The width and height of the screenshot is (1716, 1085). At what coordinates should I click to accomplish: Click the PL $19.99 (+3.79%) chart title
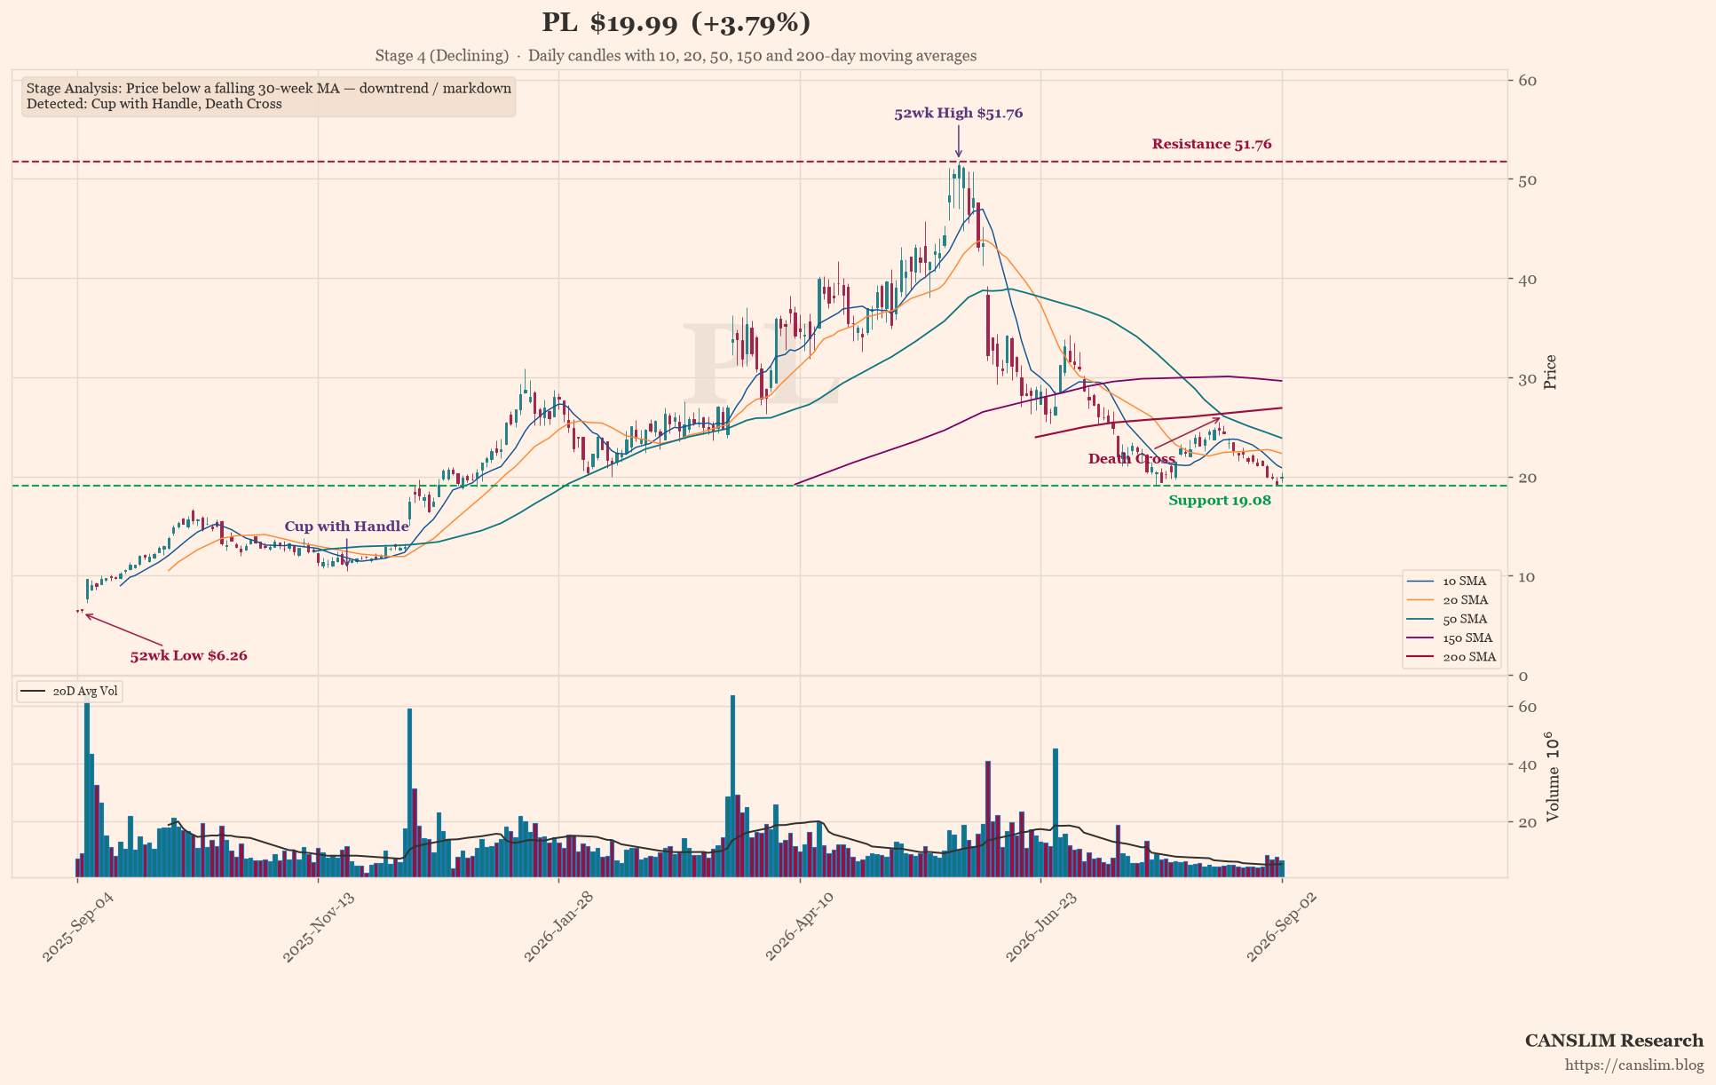676,23
